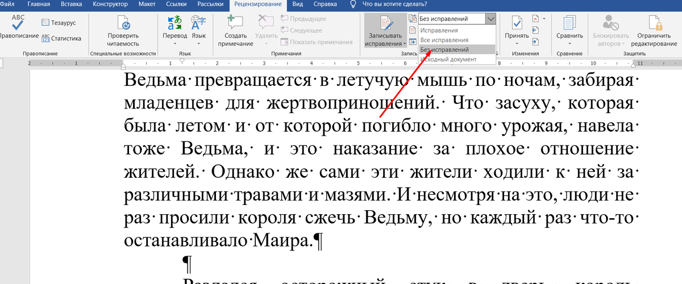This screenshot has height=284, width=682.
Task: Choose Исходный документ in the dropdown list
Action: click(458, 59)
